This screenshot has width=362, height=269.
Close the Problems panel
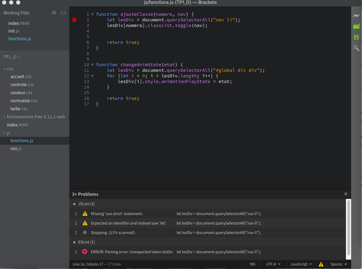pos(346,194)
